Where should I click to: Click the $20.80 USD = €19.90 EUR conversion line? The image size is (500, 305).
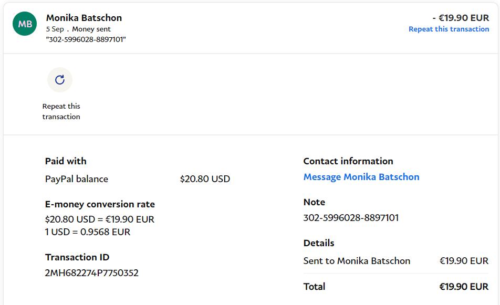pos(100,219)
